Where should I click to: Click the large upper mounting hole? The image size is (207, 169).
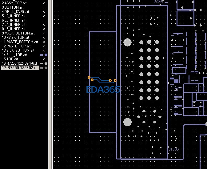click(127, 42)
